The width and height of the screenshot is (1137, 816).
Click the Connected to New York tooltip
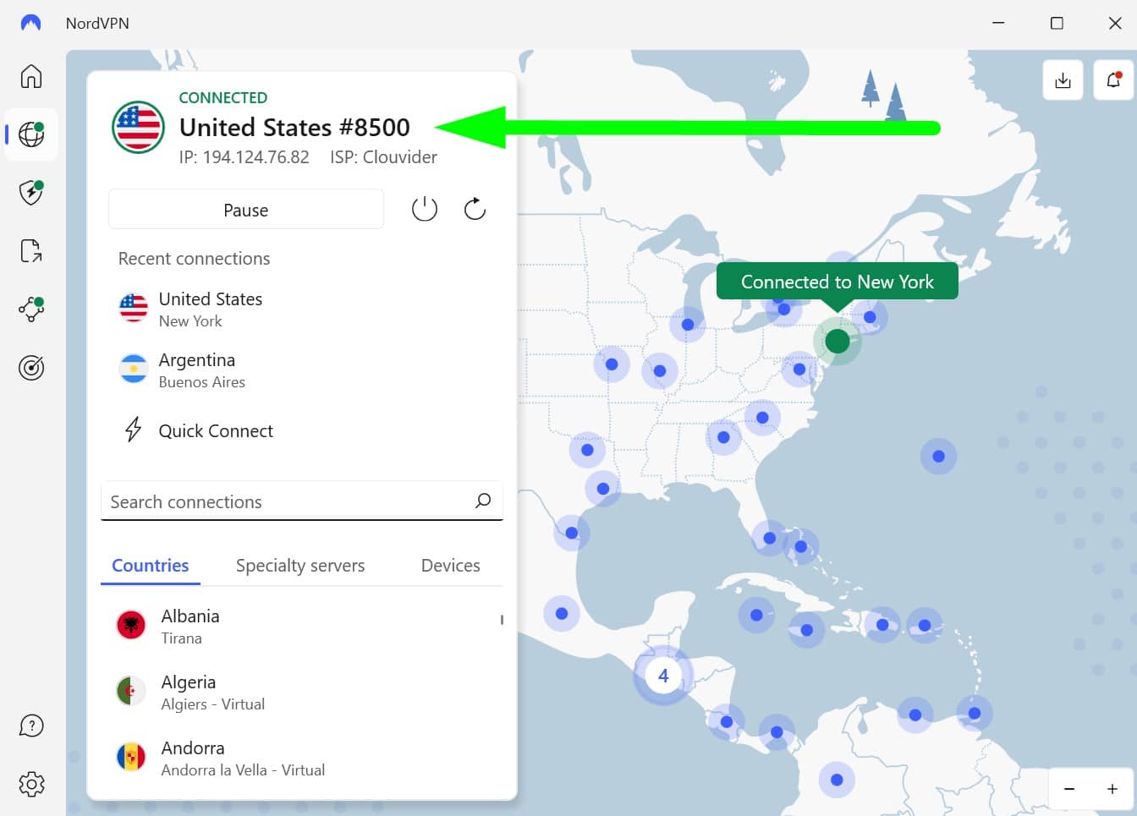[838, 282]
